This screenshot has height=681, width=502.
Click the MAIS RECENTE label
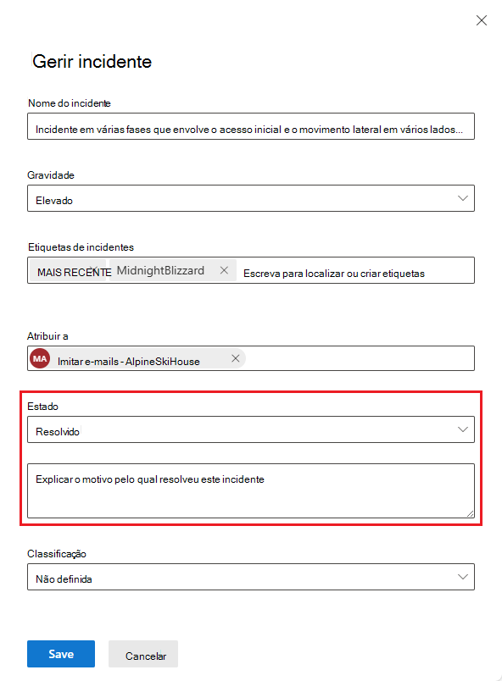click(x=63, y=269)
